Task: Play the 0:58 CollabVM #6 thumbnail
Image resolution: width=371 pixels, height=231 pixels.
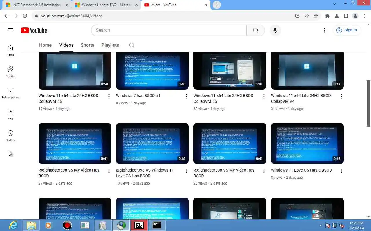Action: (x=75, y=71)
